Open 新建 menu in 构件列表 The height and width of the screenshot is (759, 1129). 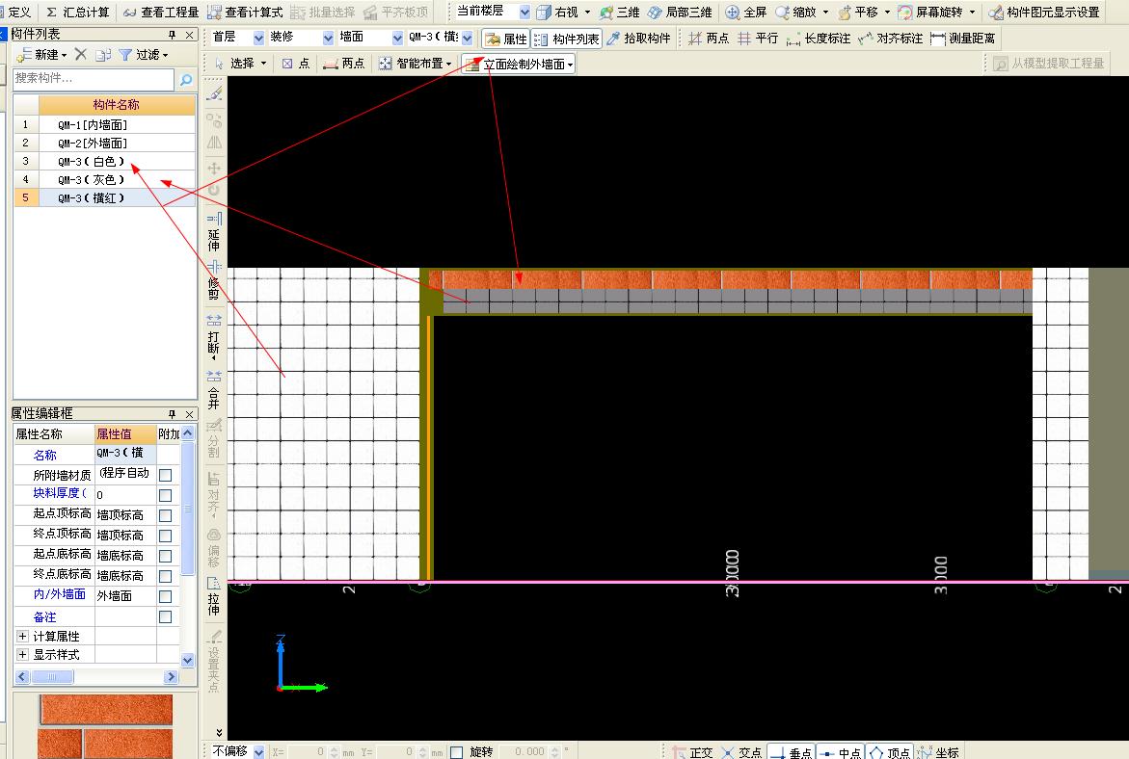(42, 54)
